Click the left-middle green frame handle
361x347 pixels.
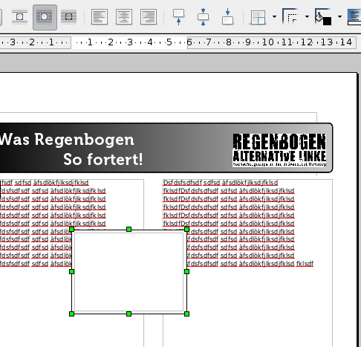(71, 272)
